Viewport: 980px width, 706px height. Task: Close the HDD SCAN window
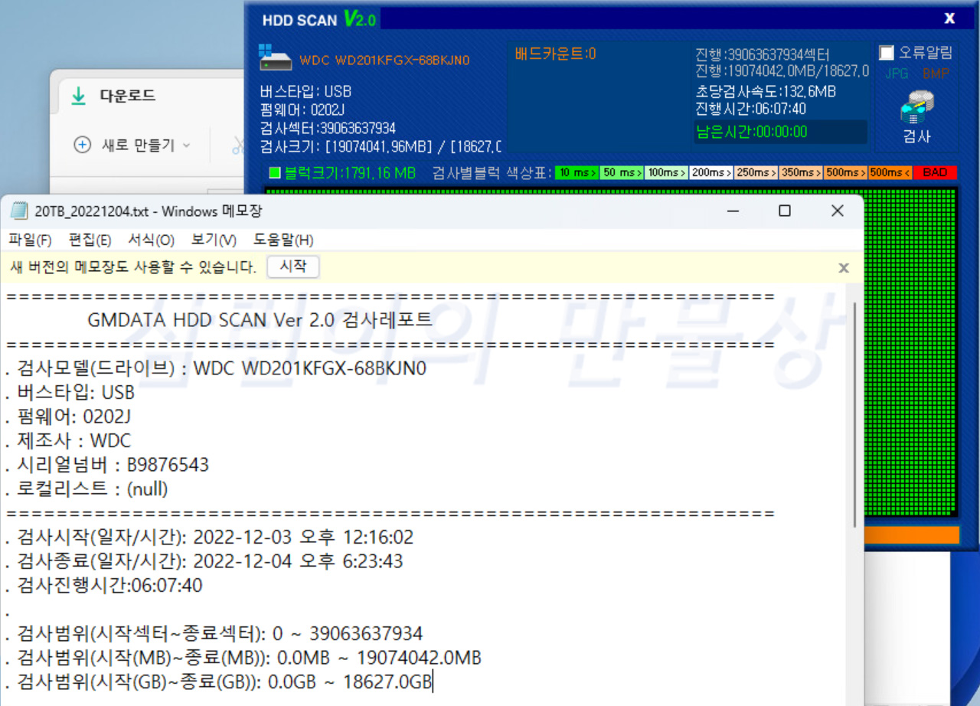coord(949,18)
